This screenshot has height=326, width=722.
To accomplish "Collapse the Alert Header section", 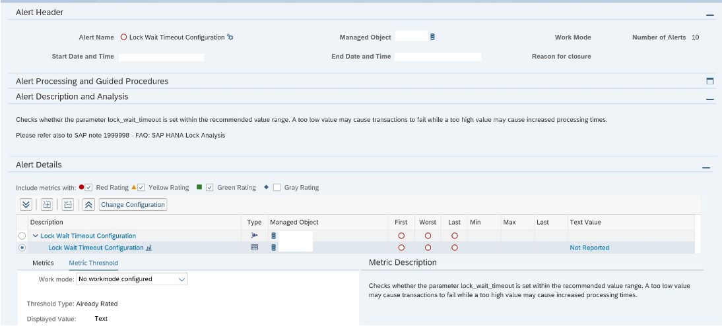I will [x=709, y=15].
